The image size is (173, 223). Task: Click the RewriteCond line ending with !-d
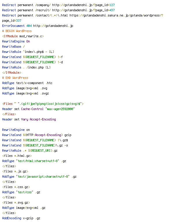[32, 62]
